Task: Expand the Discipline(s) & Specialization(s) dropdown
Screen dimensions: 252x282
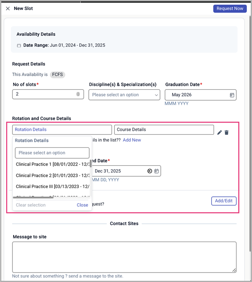Action: [x=156, y=95]
